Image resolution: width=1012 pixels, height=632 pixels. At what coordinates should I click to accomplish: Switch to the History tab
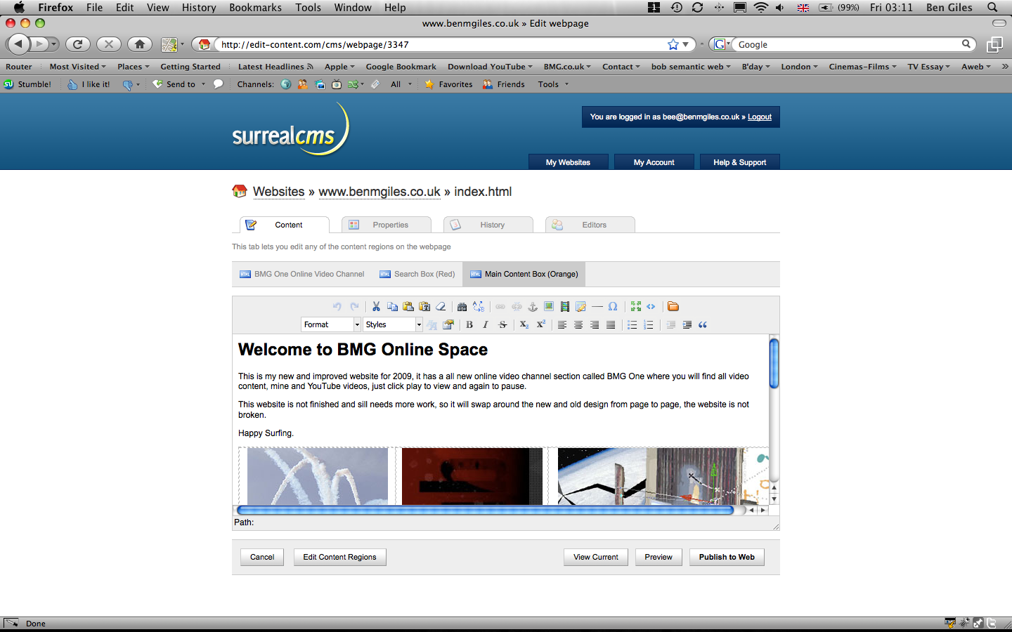(488, 225)
